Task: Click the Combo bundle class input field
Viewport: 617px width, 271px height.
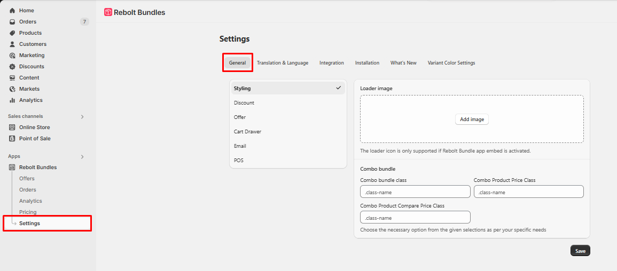Action: [x=415, y=192]
